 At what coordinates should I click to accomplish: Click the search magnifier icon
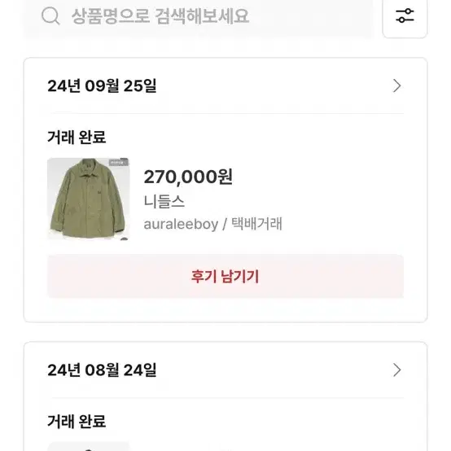tap(50, 16)
